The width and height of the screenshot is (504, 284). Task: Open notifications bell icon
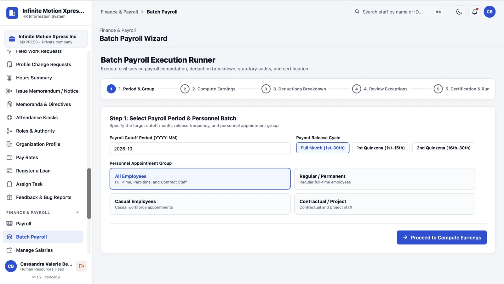(474, 12)
